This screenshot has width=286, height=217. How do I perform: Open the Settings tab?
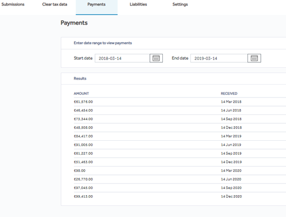[x=180, y=4]
